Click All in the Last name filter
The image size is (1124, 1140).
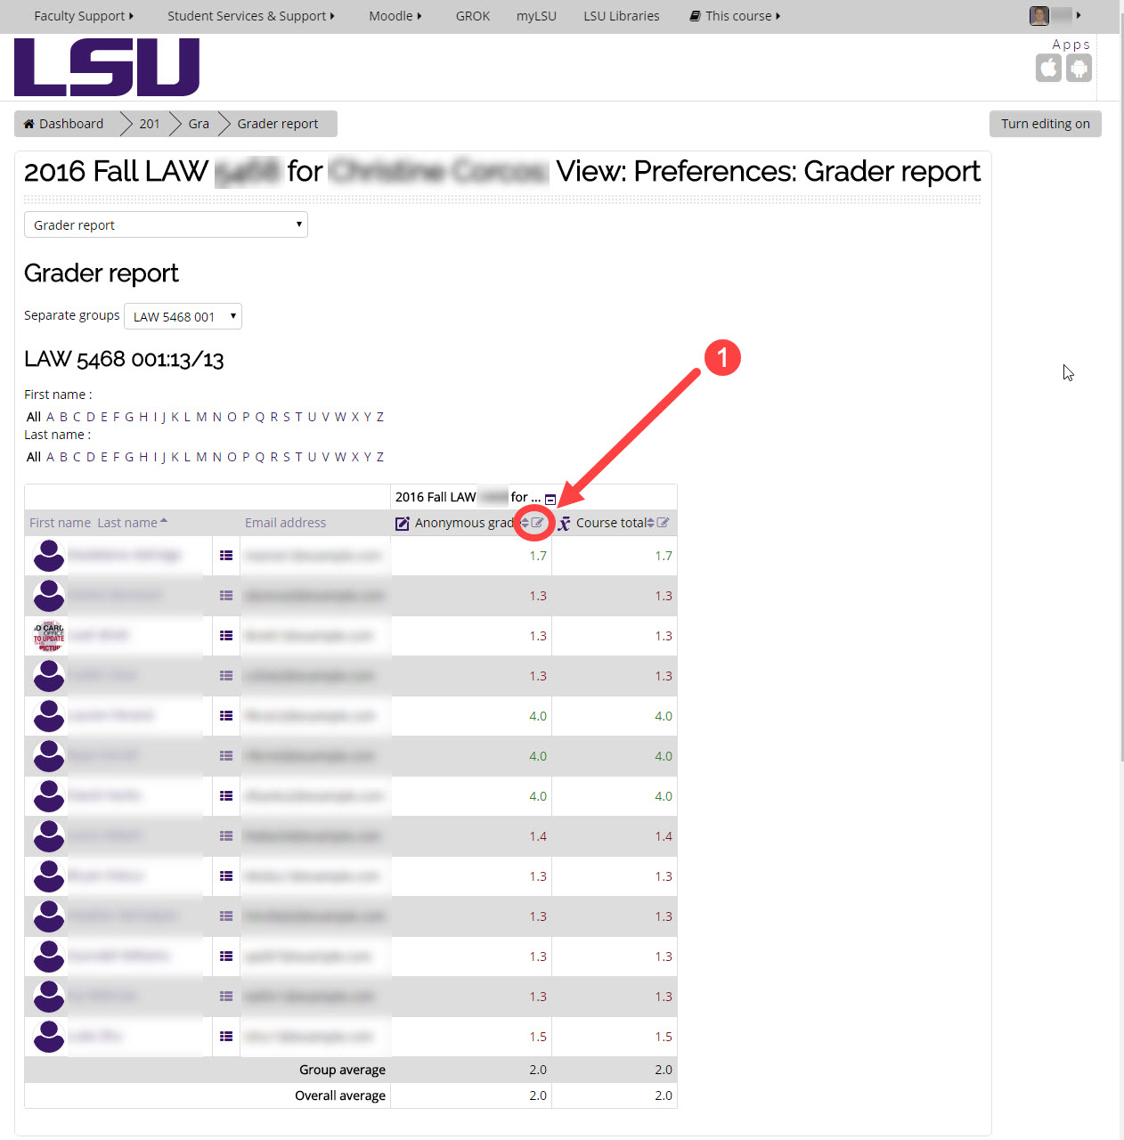pyautogui.click(x=34, y=457)
